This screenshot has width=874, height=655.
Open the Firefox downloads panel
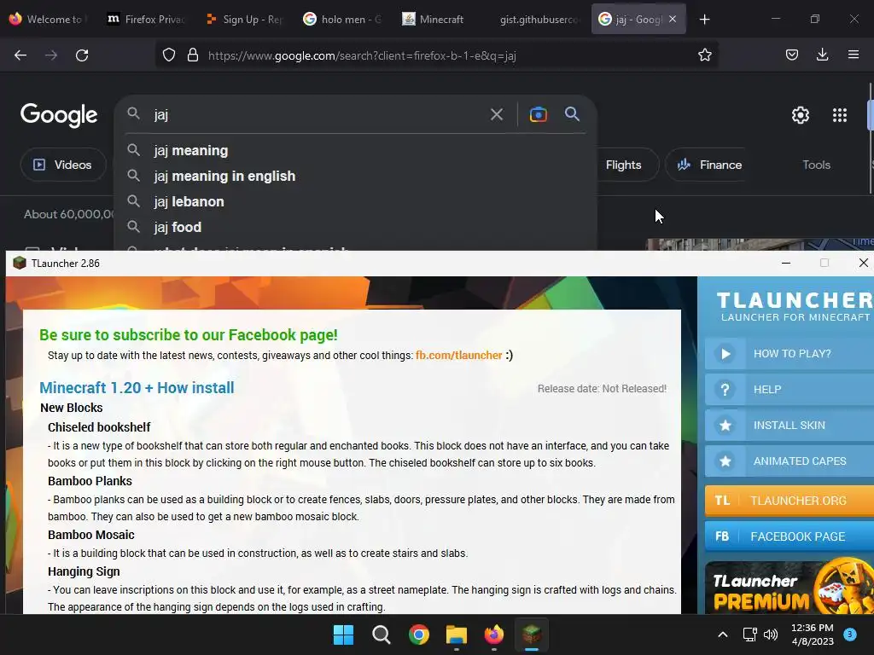822,55
